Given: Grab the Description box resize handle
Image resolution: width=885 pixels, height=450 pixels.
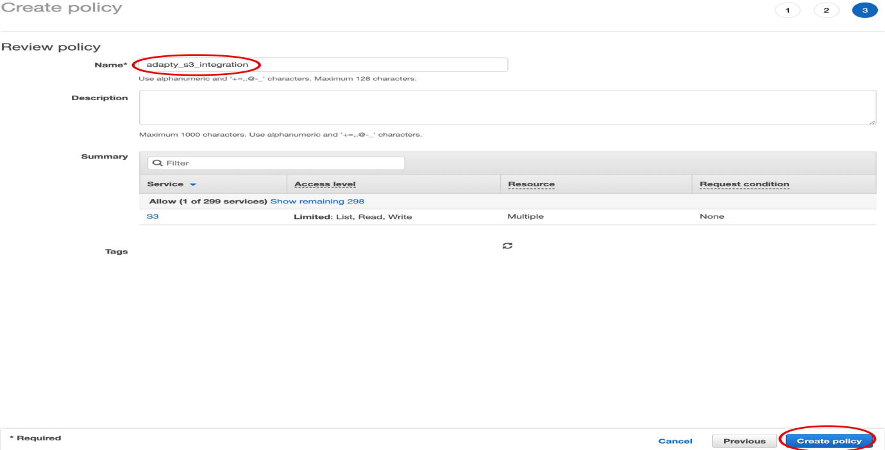Looking at the screenshot, I should [872, 121].
